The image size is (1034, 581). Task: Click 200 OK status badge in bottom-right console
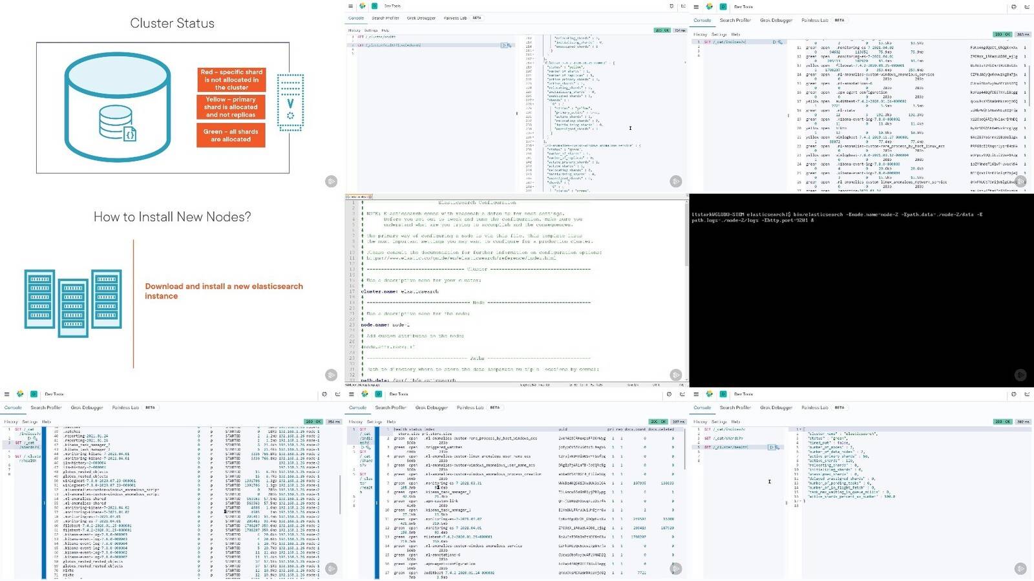pos(1002,421)
